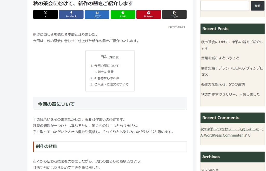This screenshot has width=266, height=171.
Task: Click the post date 2026.09.23
Action: pyautogui.click(x=178, y=27)
